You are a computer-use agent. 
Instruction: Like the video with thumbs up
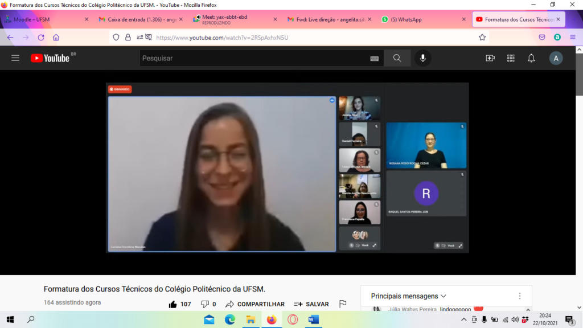pyautogui.click(x=173, y=304)
